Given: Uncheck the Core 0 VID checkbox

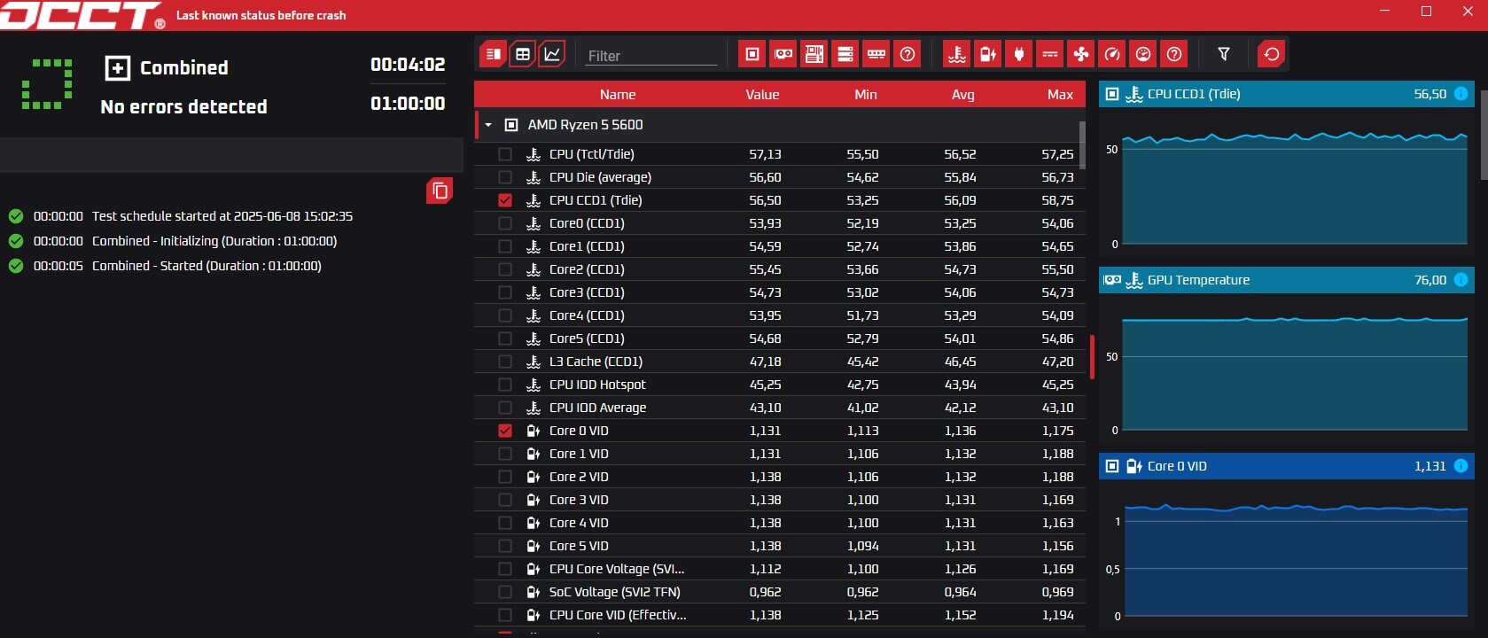Looking at the screenshot, I should tap(505, 431).
